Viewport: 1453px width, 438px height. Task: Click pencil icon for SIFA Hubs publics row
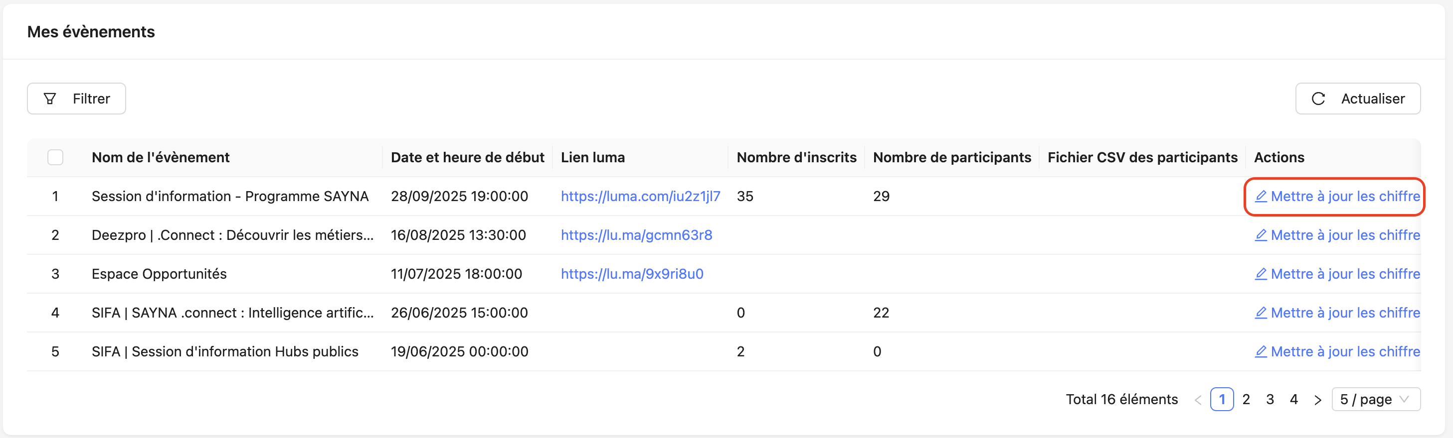pyautogui.click(x=1261, y=351)
